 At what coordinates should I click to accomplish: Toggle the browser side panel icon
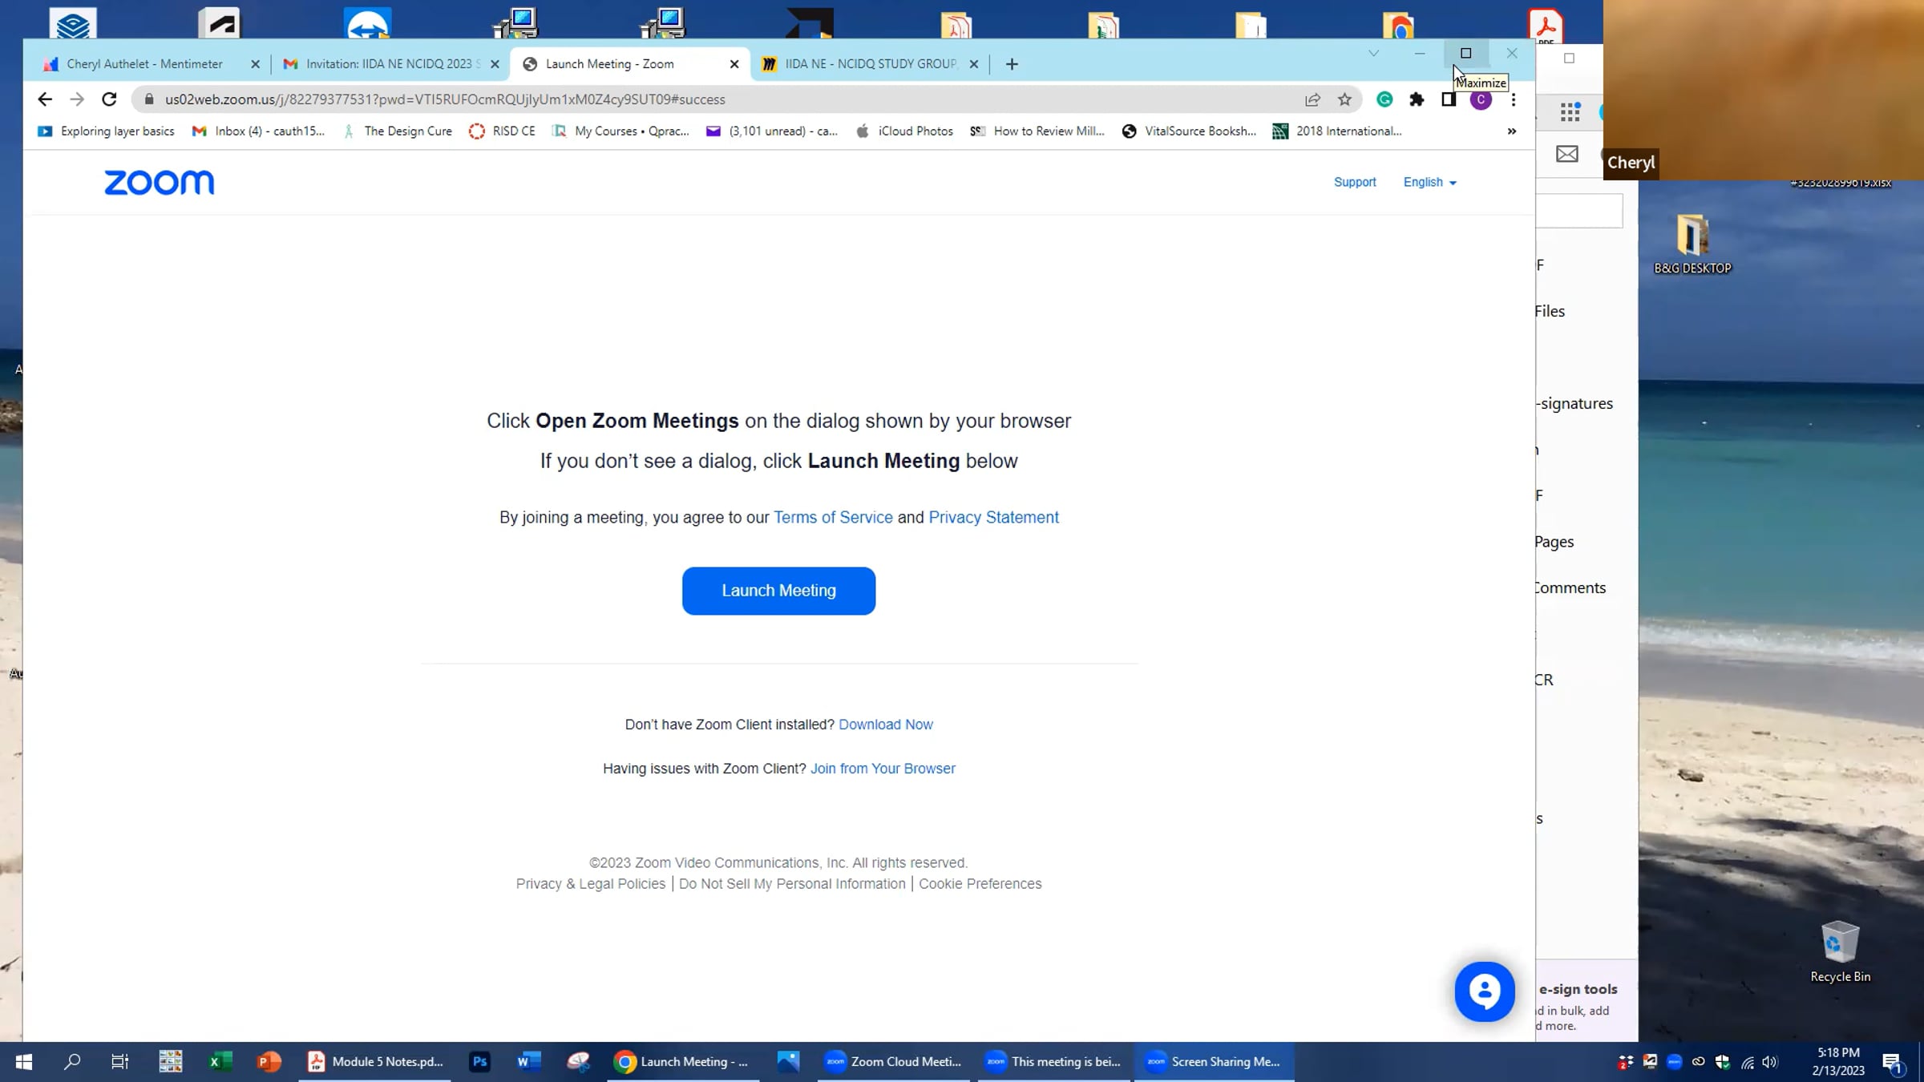(1448, 99)
